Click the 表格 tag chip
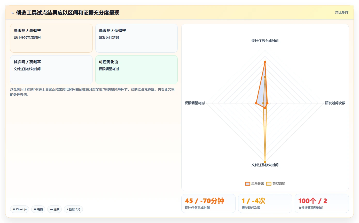 tap(38, 209)
